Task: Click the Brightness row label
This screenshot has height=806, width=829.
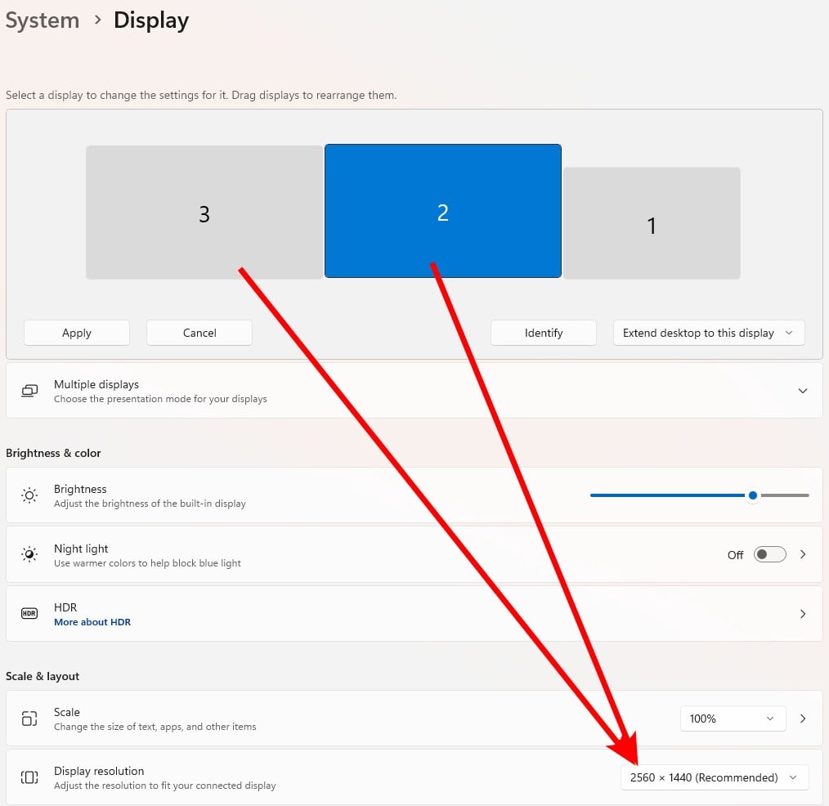Action: coord(80,489)
